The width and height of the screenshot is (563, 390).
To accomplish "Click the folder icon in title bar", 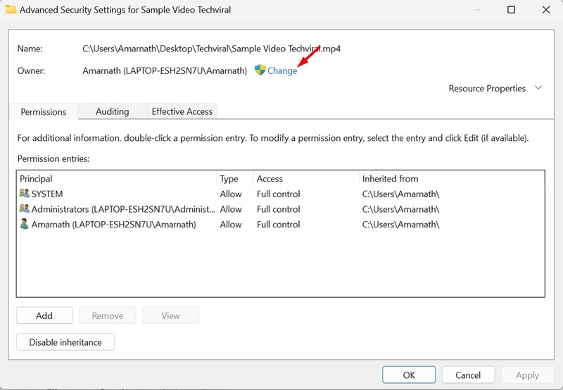I will pos(11,10).
